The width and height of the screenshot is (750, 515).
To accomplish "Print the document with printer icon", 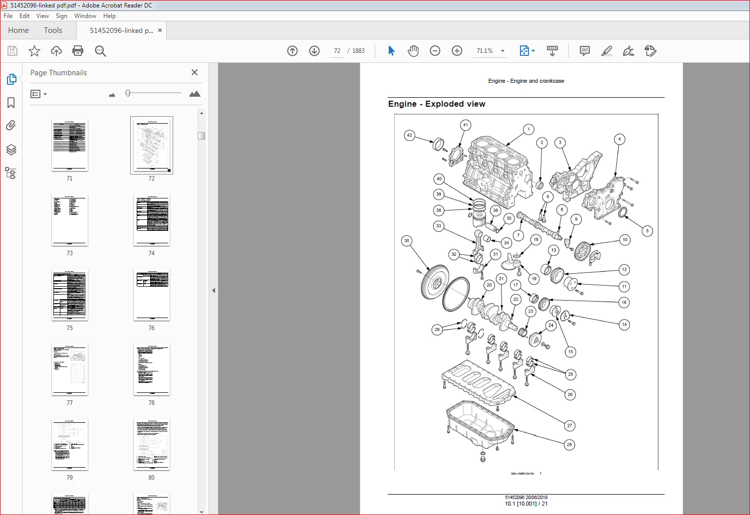I will (78, 51).
